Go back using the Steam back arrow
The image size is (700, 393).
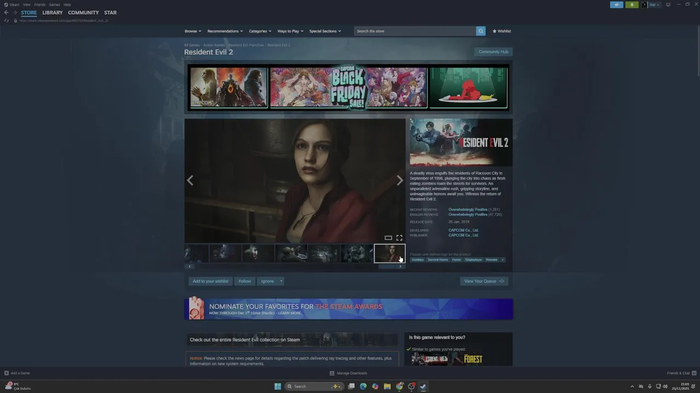(6, 13)
